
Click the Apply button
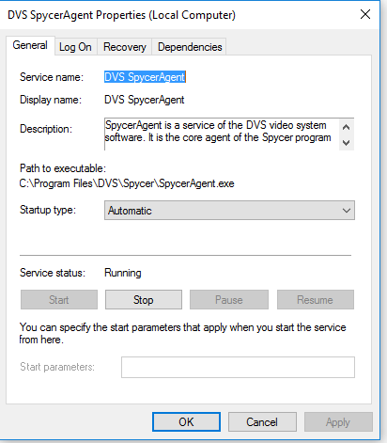(x=338, y=422)
